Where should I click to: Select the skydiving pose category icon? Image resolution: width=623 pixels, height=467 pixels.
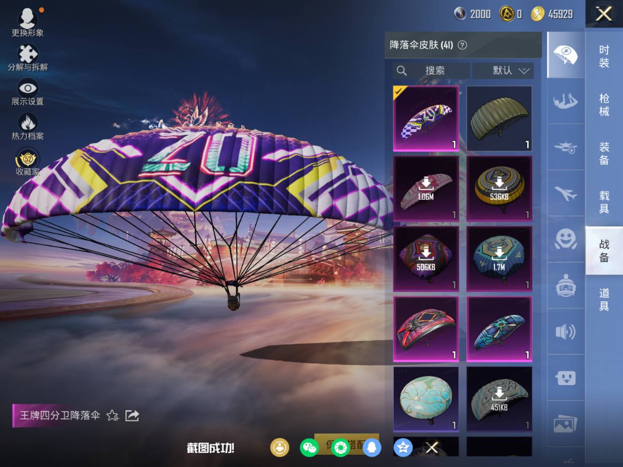tap(566, 101)
